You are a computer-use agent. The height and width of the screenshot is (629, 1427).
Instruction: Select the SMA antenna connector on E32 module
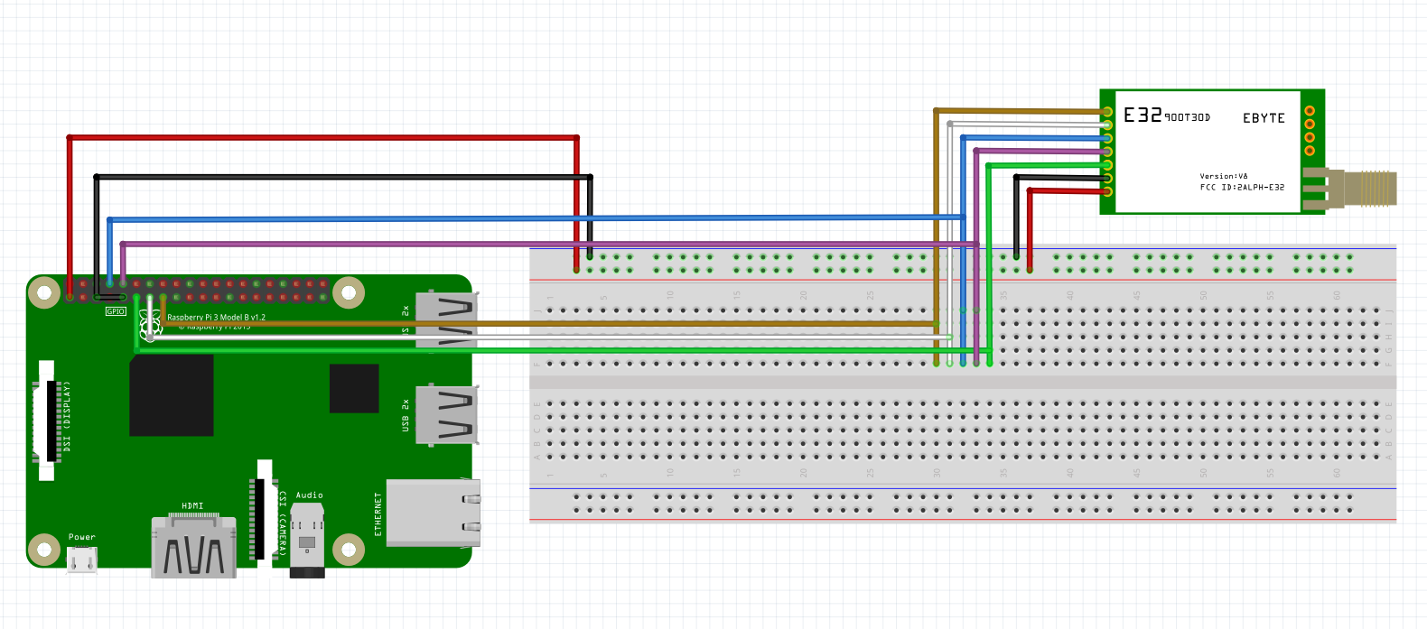click(x=1362, y=188)
